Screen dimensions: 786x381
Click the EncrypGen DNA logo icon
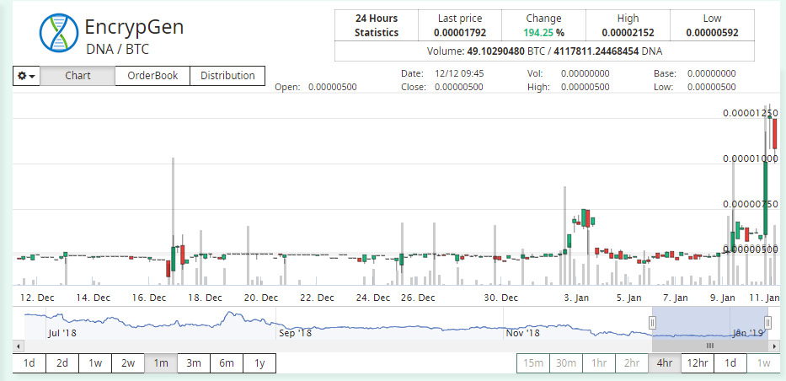(x=58, y=33)
